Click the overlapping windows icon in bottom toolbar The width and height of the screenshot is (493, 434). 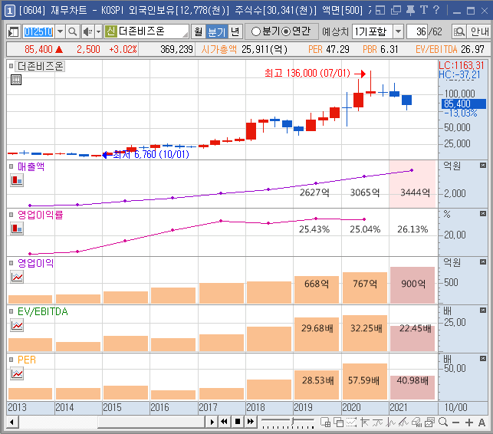(x=339, y=422)
